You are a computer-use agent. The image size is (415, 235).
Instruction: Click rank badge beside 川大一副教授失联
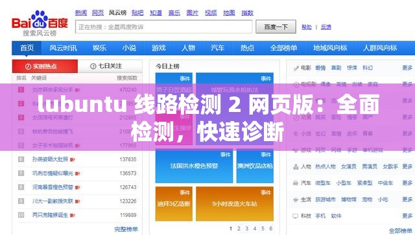pyautogui.click(x=21, y=201)
